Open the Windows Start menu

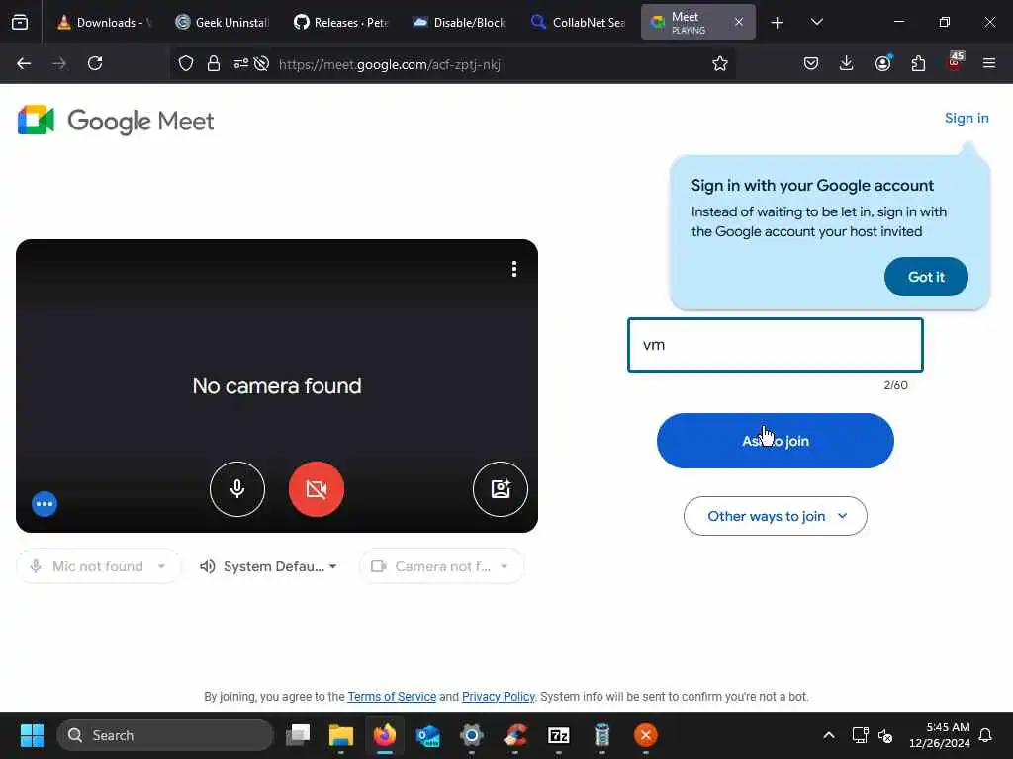(32, 735)
